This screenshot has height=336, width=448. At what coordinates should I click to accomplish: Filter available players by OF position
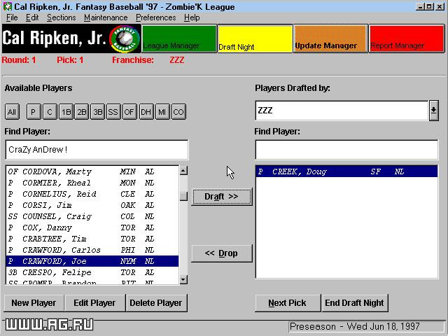coord(129,112)
